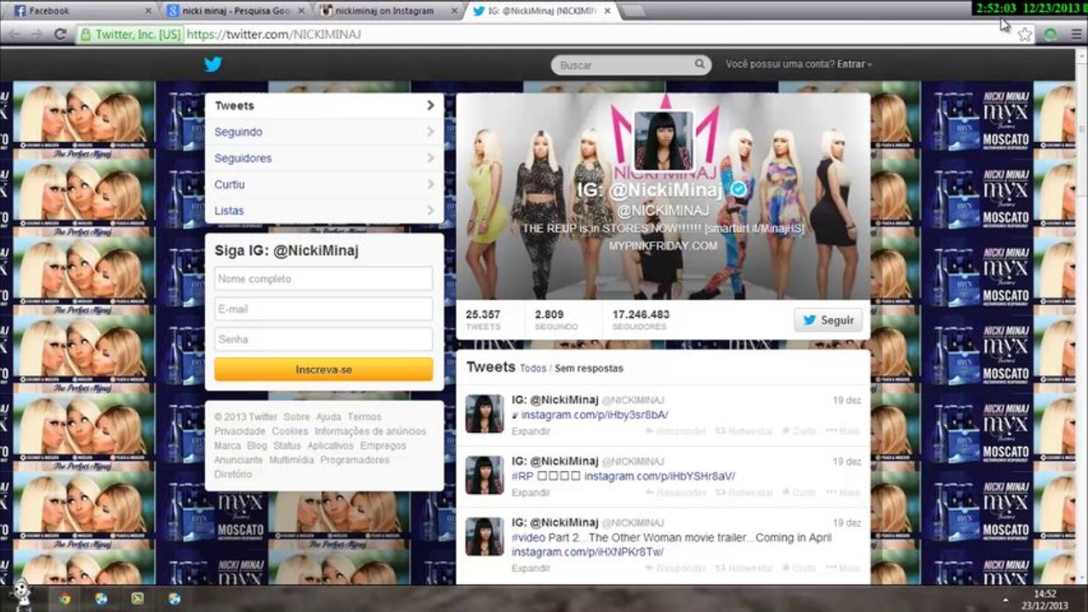The height and width of the screenshot is (612, 1088).
Task: Bookmark page with the star icon
Action: click(x=1025, y=35)
